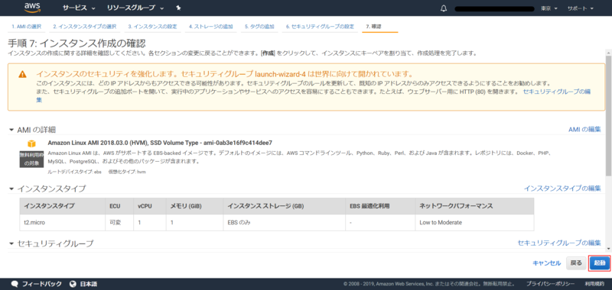This screenshot has width=612, height=290.
Task: Click the AMI の編集 link
Action: click(584, 129)
